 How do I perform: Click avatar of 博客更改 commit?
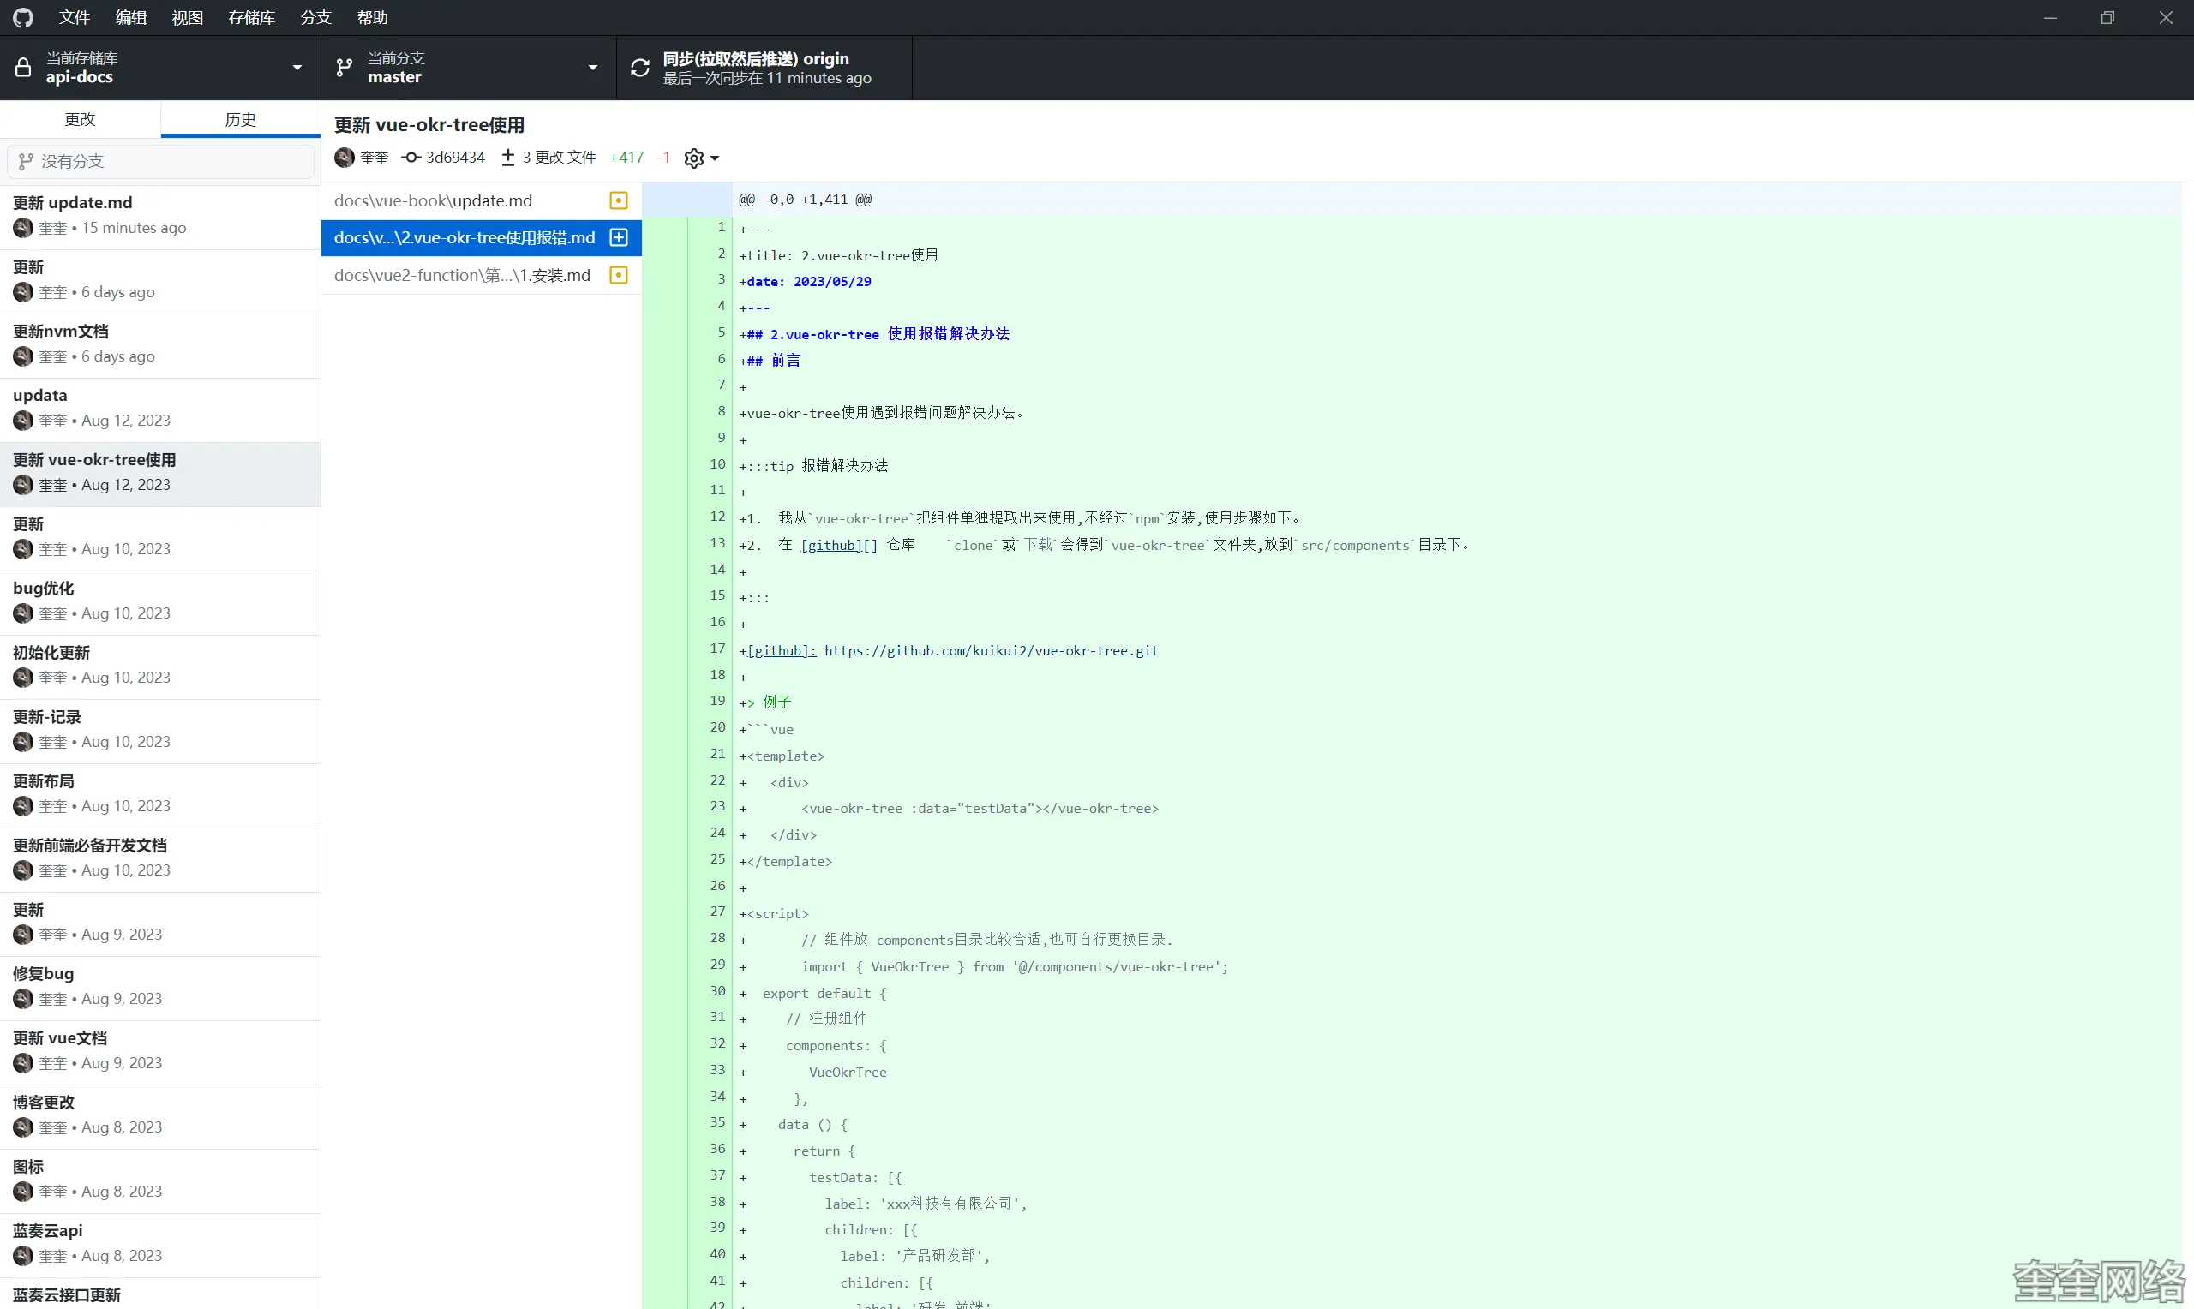tap(23, 1128)
